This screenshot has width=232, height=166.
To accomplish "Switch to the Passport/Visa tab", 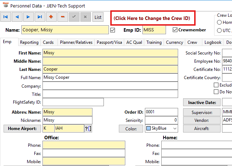I will pos(109,42).
